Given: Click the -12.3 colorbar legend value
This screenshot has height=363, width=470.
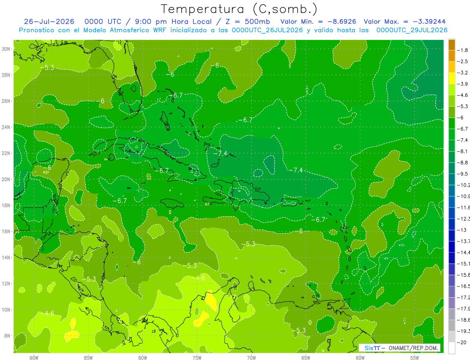Looking at the screenshot, I should tap(463, 219).
